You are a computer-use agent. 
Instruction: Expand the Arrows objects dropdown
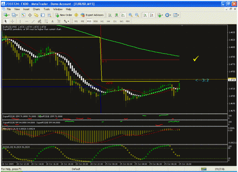point(69,22)
